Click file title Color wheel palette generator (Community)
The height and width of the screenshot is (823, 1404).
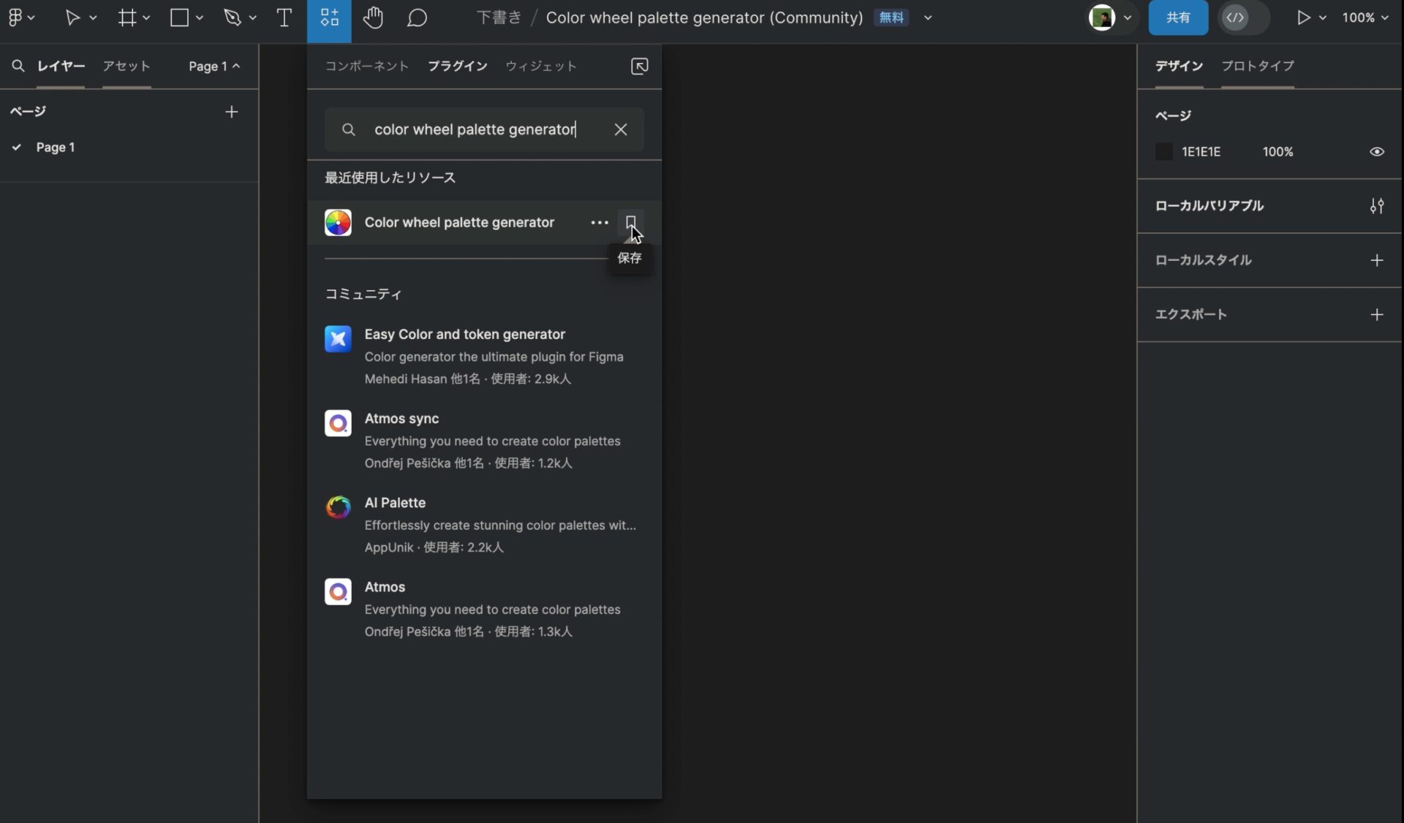coord(704,18)
